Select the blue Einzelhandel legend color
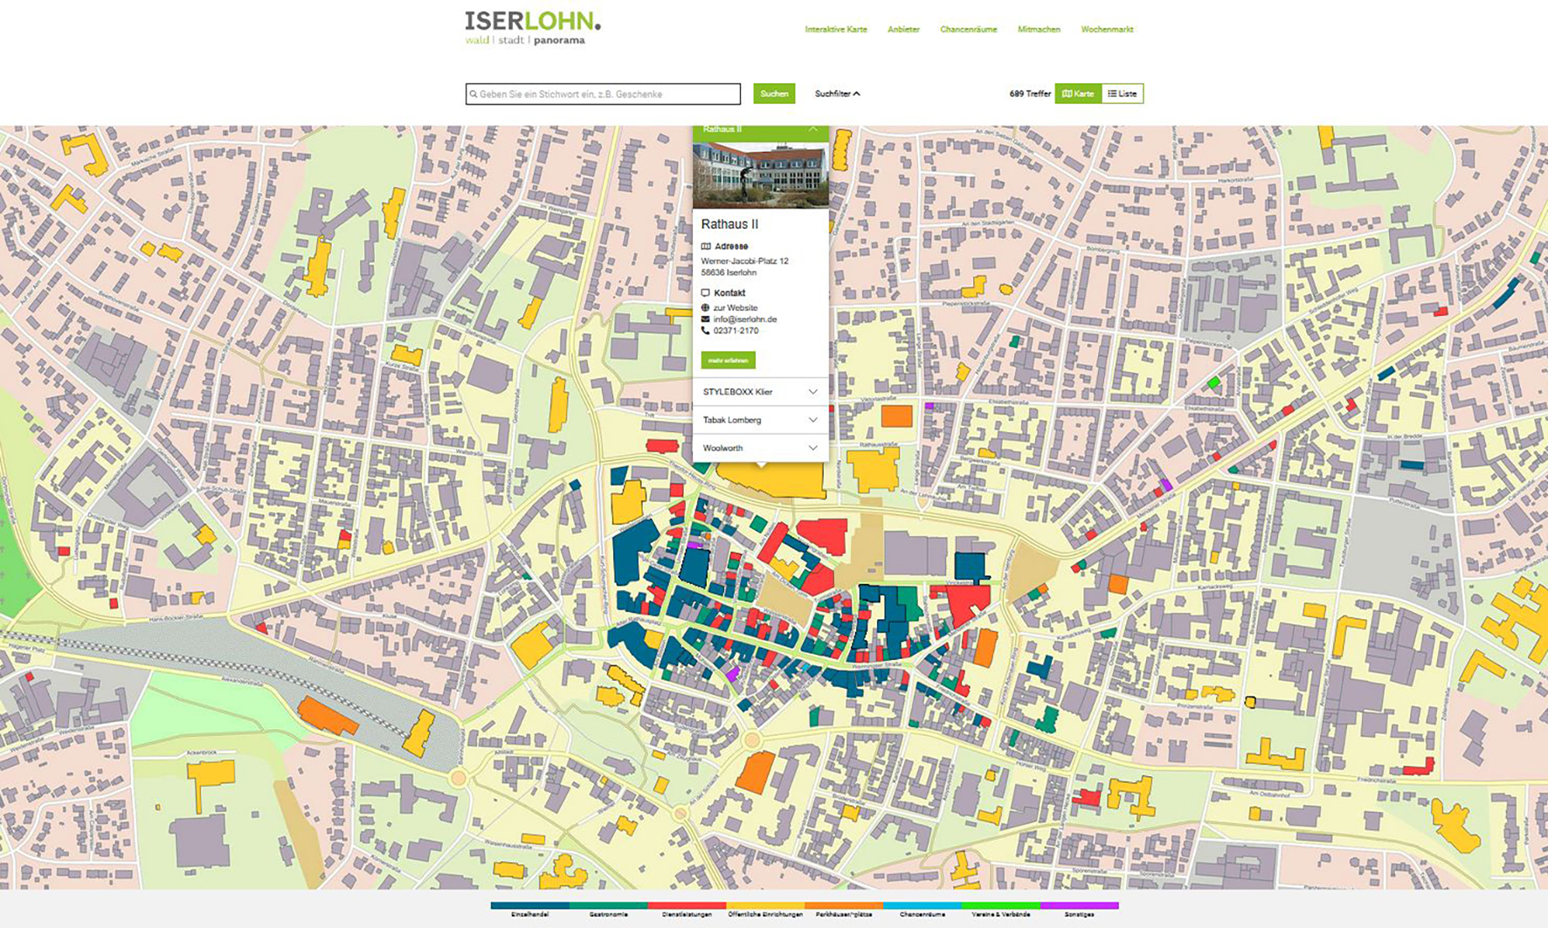This screenshot has height=928, width=1548. click(529, 906)
